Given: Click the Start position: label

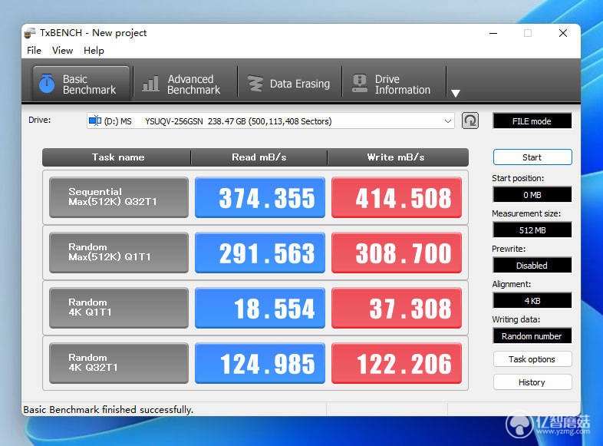Looking at the screenshot, I should tap(518, 178).
